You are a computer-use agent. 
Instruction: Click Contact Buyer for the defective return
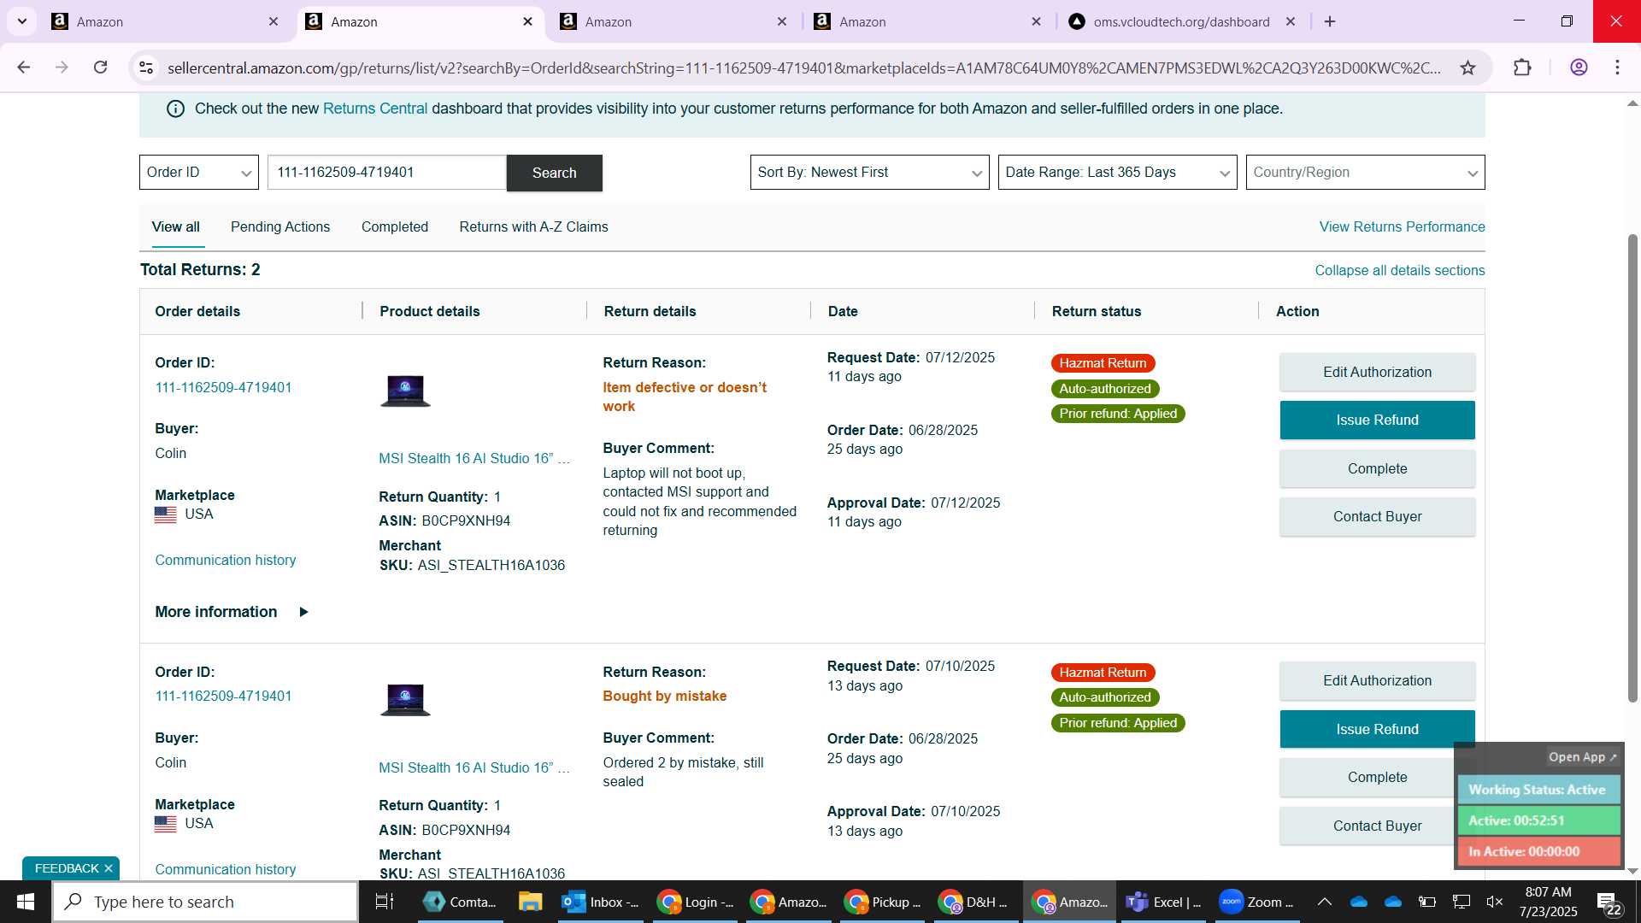1377,516
